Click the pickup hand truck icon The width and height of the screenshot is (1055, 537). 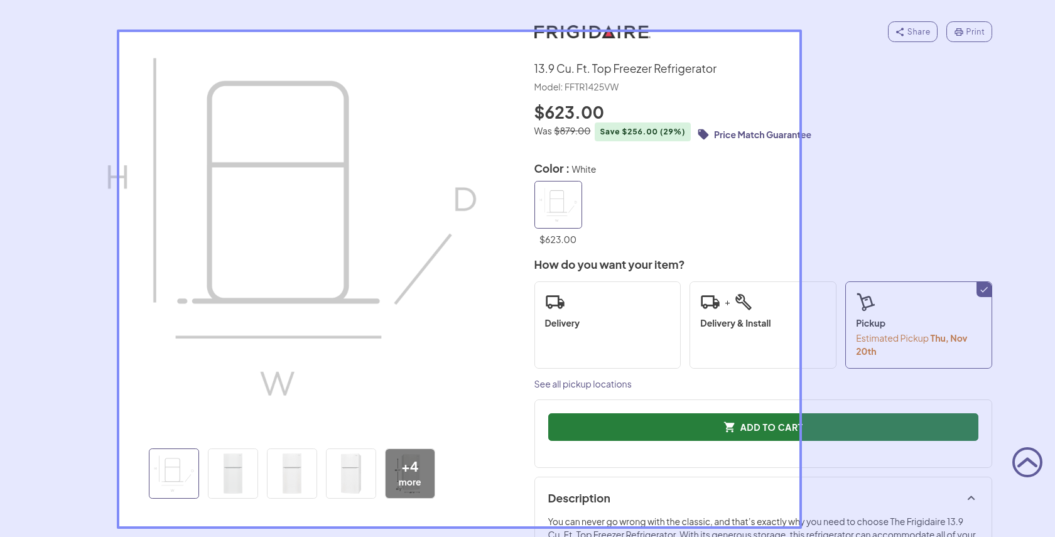[865, 302]
